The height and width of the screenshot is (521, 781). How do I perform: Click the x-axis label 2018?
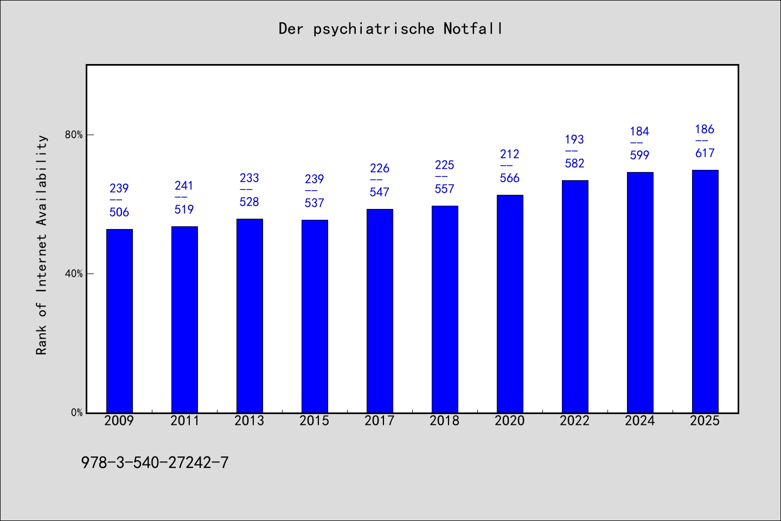click(445, 421)
